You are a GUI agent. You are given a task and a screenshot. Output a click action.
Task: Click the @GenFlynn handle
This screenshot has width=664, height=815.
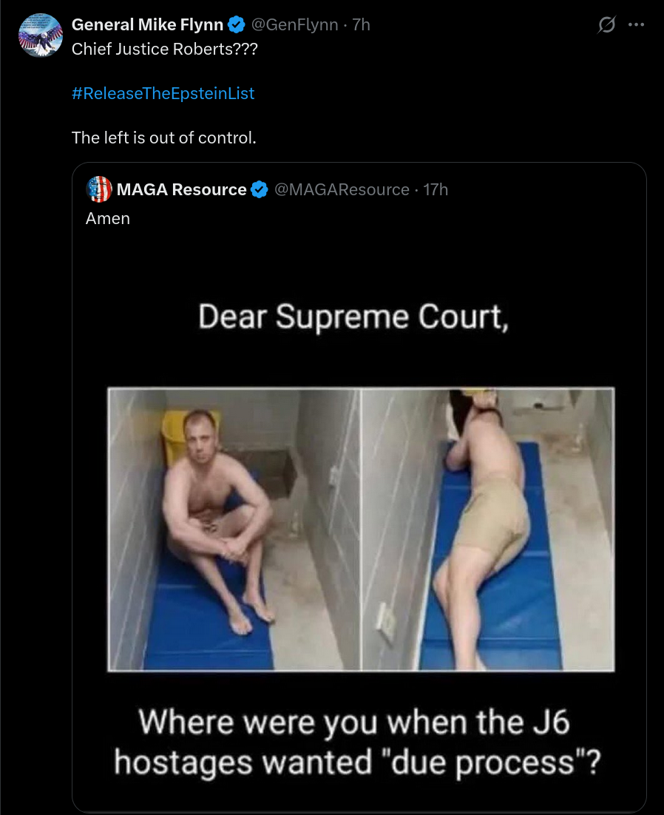294,24
